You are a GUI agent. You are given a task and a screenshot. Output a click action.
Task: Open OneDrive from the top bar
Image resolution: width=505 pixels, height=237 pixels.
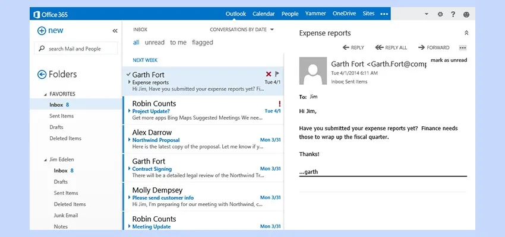pyautogui.click(x=344, y=14)
